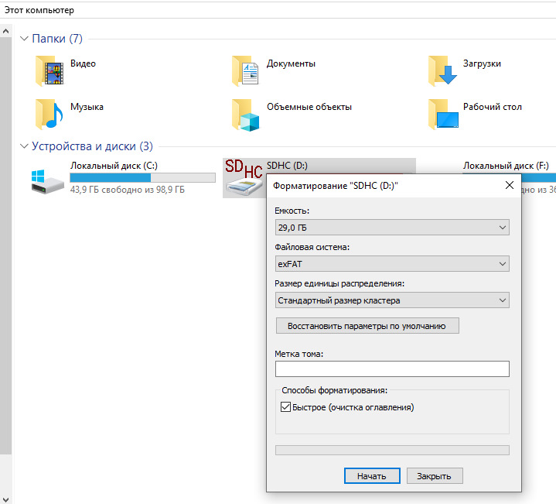Click the Закрыть button
Image resolution: width=556 pixels, height=504 pixels.
(435, 475)
